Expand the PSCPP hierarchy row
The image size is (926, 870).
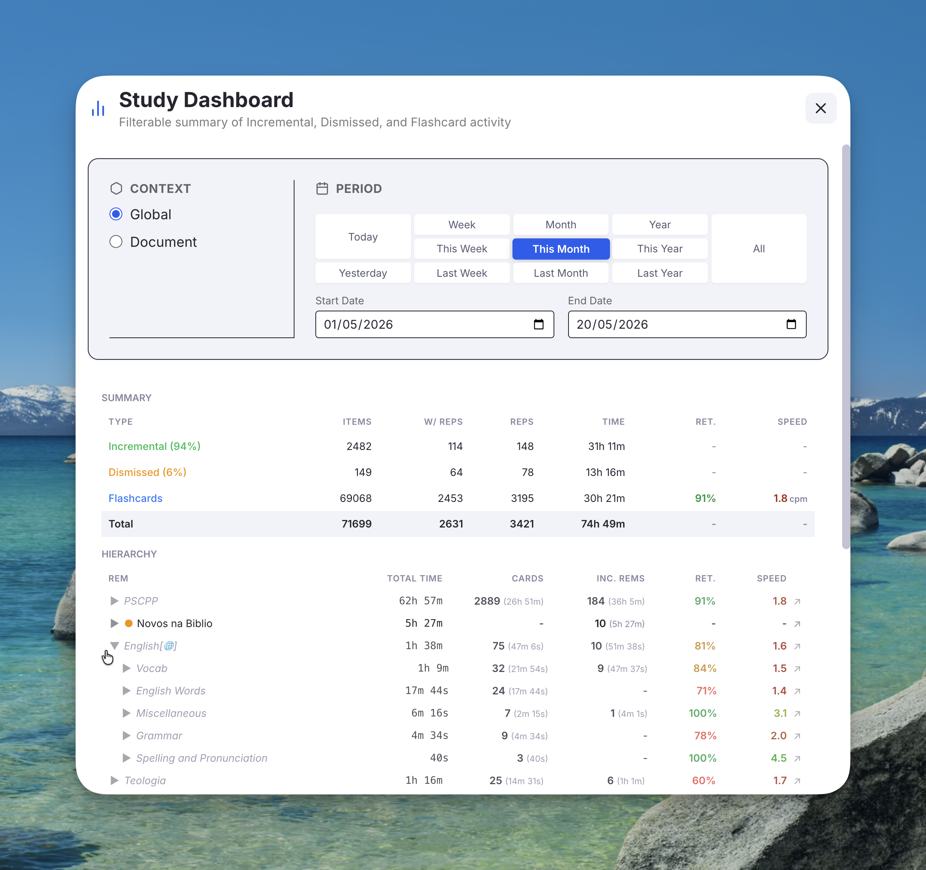point(114,601)
